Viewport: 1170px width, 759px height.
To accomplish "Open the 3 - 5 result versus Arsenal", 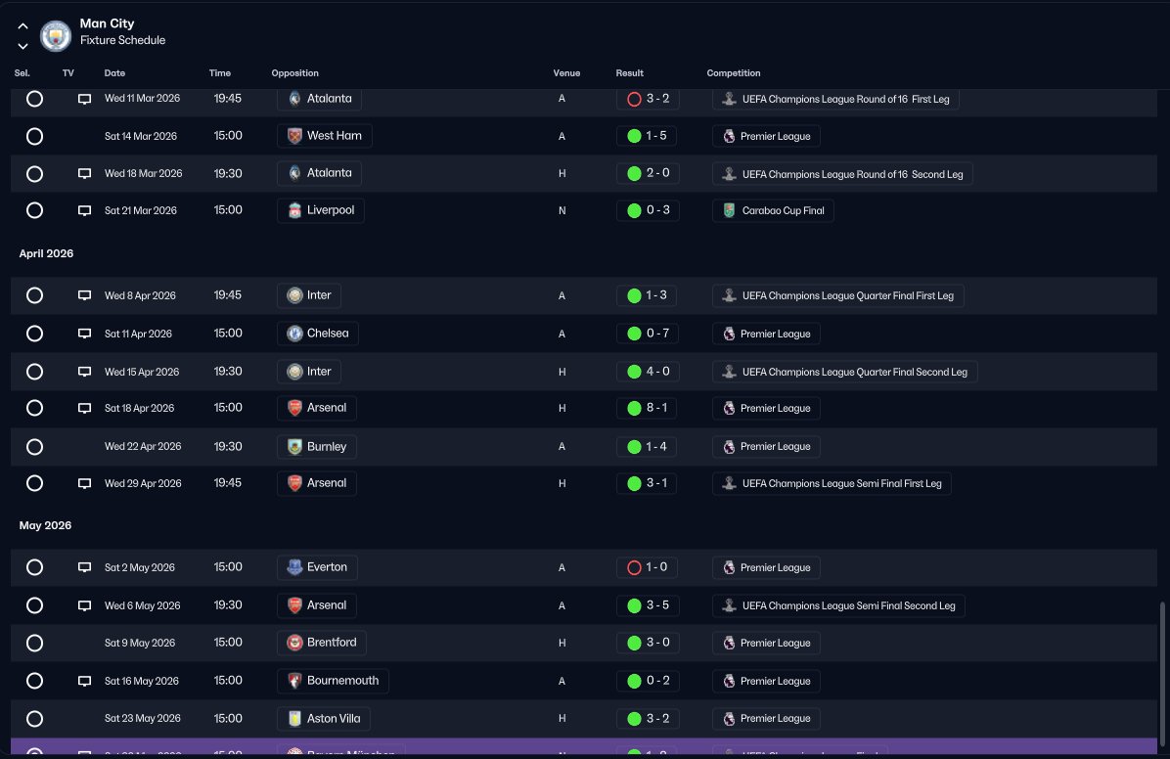I will click(x=648, y=605).
